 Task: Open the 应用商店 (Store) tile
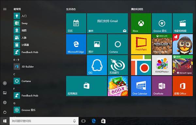click(87, 86)
